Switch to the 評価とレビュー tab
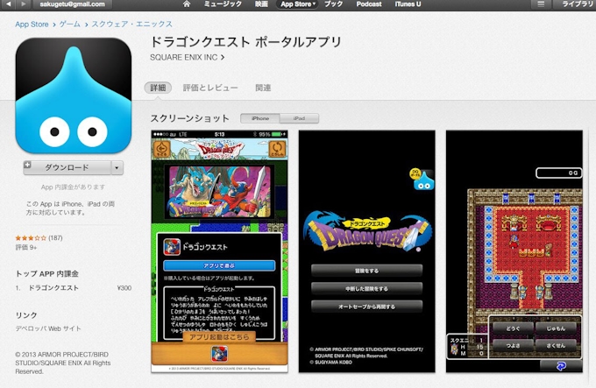 click(210, 88)
